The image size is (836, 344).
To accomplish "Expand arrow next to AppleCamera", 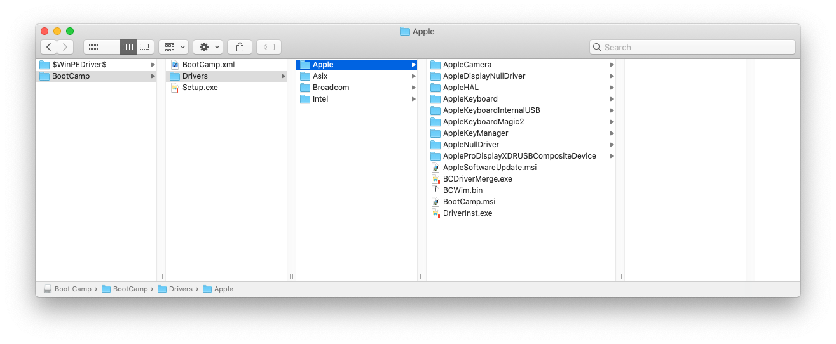I will [x=612, y=65].
